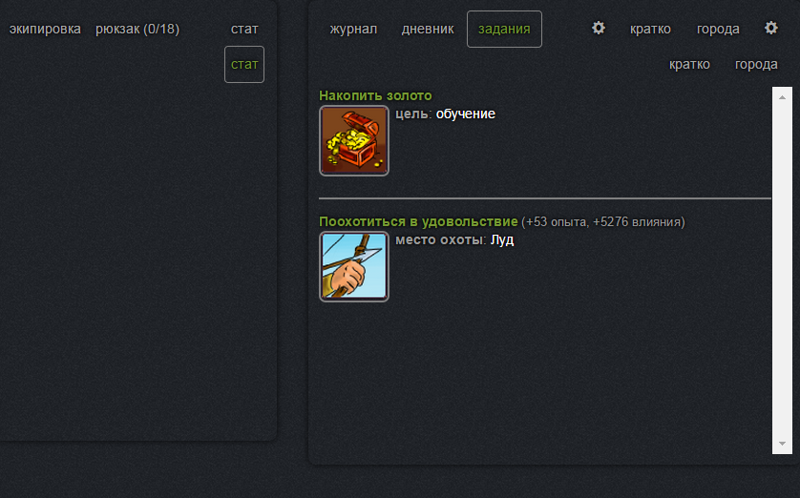The width and height of the screenshot is (800, 498).
Task: Click scrollbar up arrow in quests panel
Action: (x=782, y=97)
